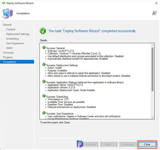Click the details scrollbar up arrow
The width and height of the screenshot is (160, 150).
click(x=153, y=45)
